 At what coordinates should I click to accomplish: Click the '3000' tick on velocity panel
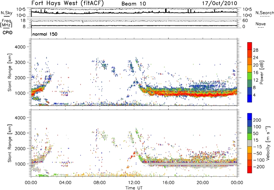(x=20, y=133)
